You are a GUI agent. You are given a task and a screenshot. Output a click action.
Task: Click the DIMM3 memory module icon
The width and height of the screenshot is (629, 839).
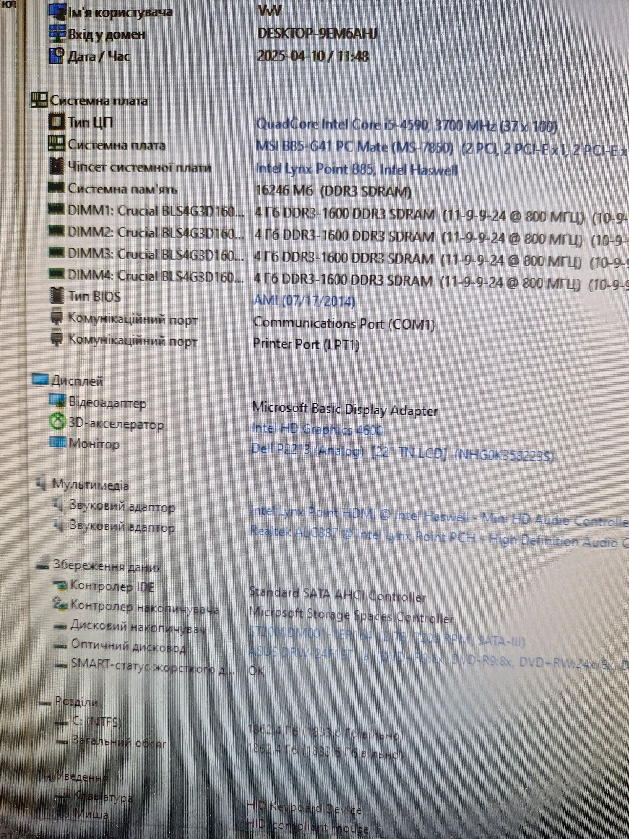coord(56,252)
